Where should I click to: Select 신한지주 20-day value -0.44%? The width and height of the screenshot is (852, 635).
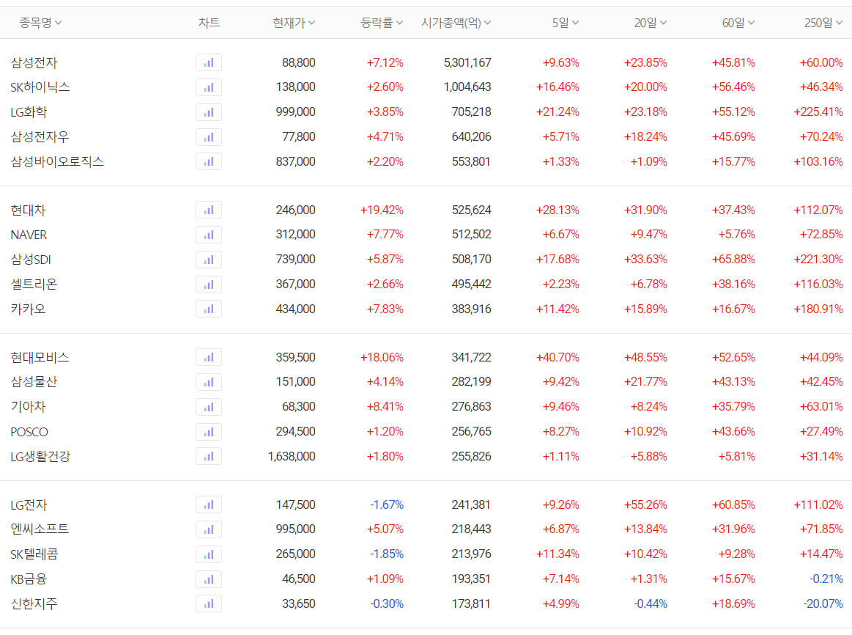(651, 603)
